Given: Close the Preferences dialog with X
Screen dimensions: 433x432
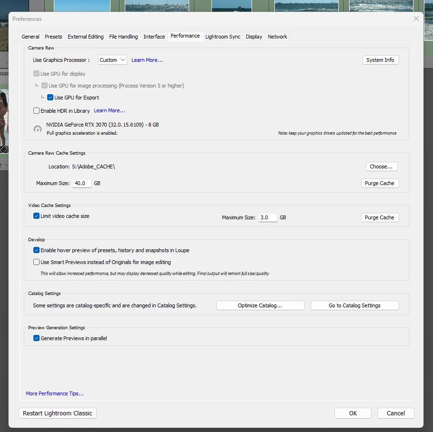Looking at the screenshot, I should click(416, 19).
